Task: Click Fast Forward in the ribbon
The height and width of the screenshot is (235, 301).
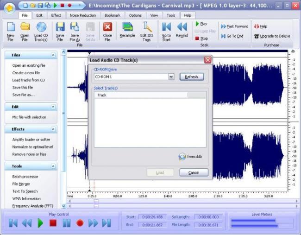Action: click(x=234, y=26)
